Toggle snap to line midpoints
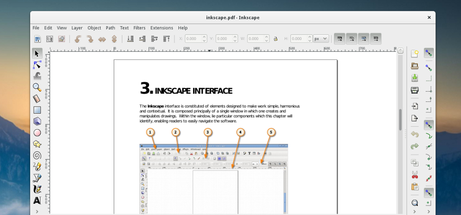This screenshot has height=215, width=461. (429, 178)
